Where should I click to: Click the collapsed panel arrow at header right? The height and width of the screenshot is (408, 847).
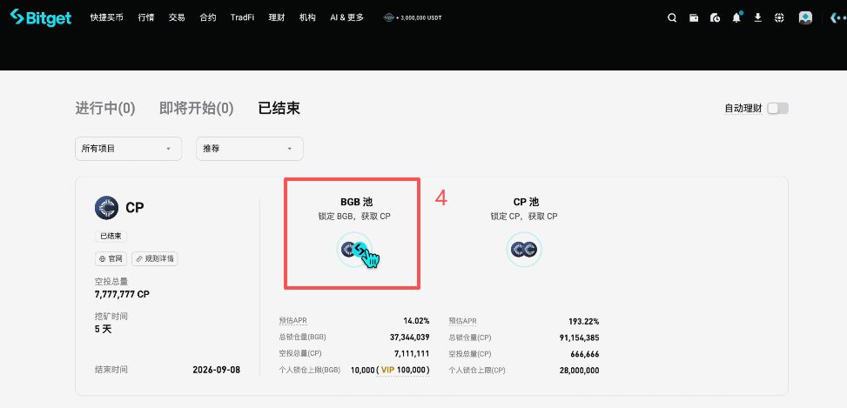pyautogui.click(x=837, y=17)
